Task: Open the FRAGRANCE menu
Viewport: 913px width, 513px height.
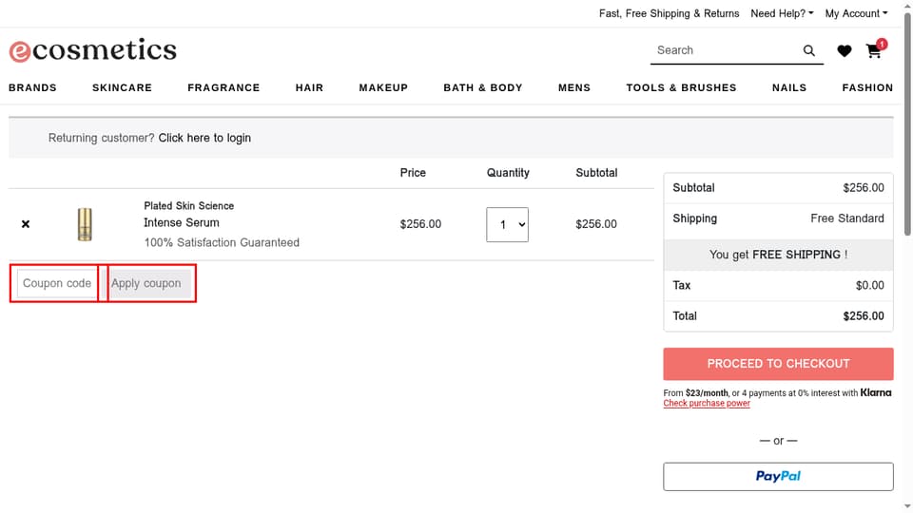Action: [223, 87]
